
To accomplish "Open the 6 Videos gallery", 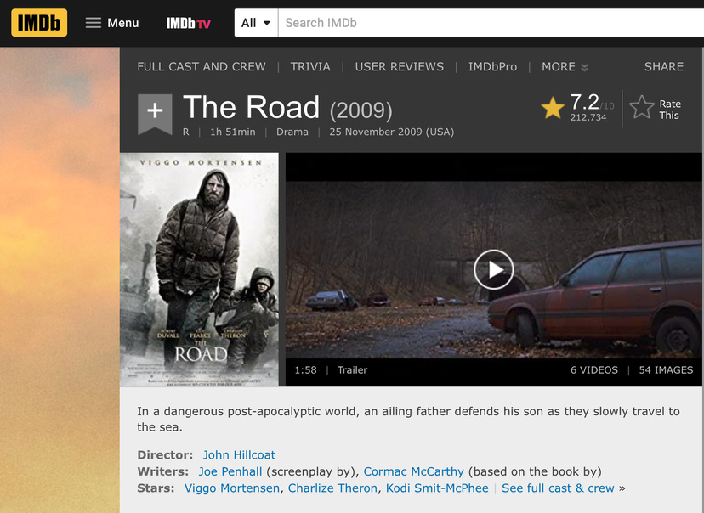I will (594, 370).
